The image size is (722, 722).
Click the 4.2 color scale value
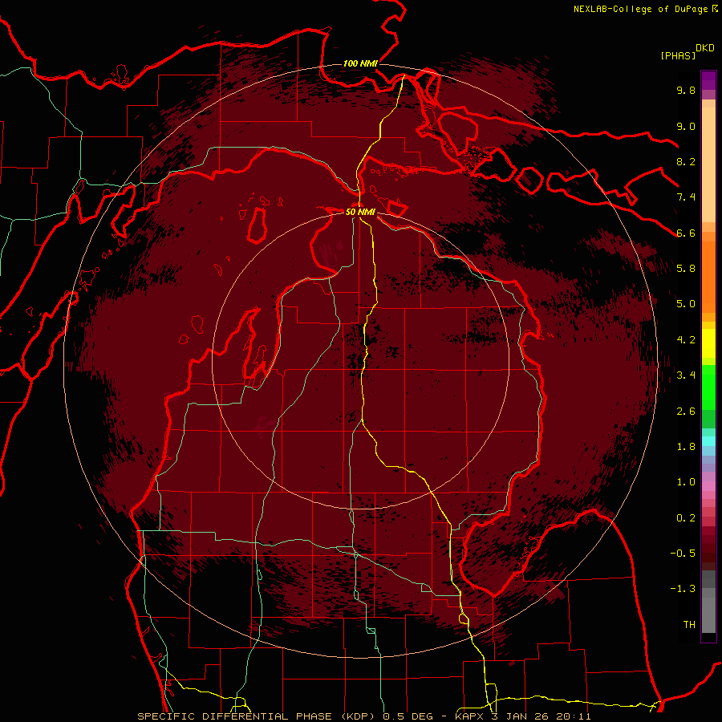click(686, 340)
